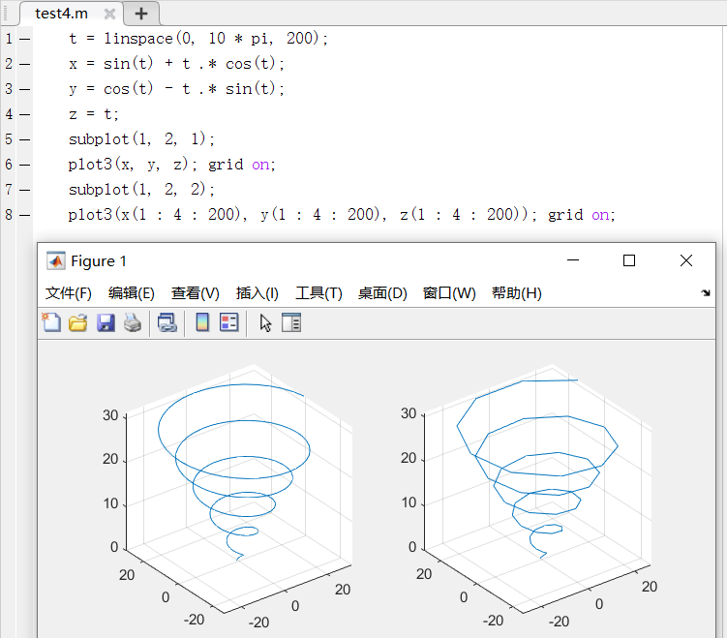Click the Link Plot toolbar icon
The image size is (727, 638).
(167, 322)
